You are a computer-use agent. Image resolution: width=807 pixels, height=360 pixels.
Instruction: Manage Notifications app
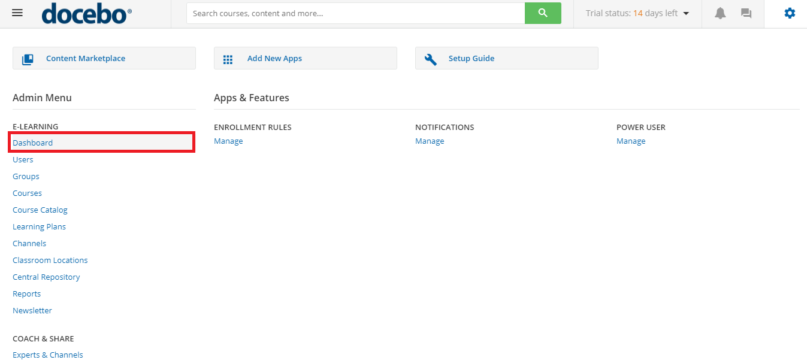coord(430,141)
